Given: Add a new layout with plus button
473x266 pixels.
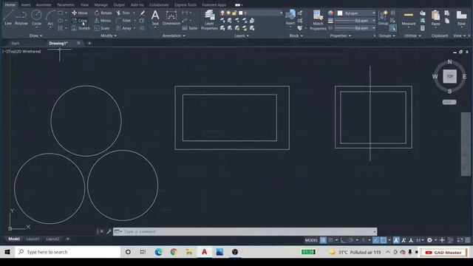Looking at the screenshot, I should 67,239.
